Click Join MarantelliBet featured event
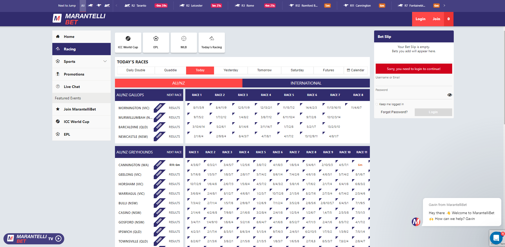Image resolution: width=505 pixels, height=247 pixels. 82,109
